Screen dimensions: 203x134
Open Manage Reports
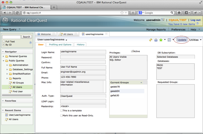tap(156, 29)
